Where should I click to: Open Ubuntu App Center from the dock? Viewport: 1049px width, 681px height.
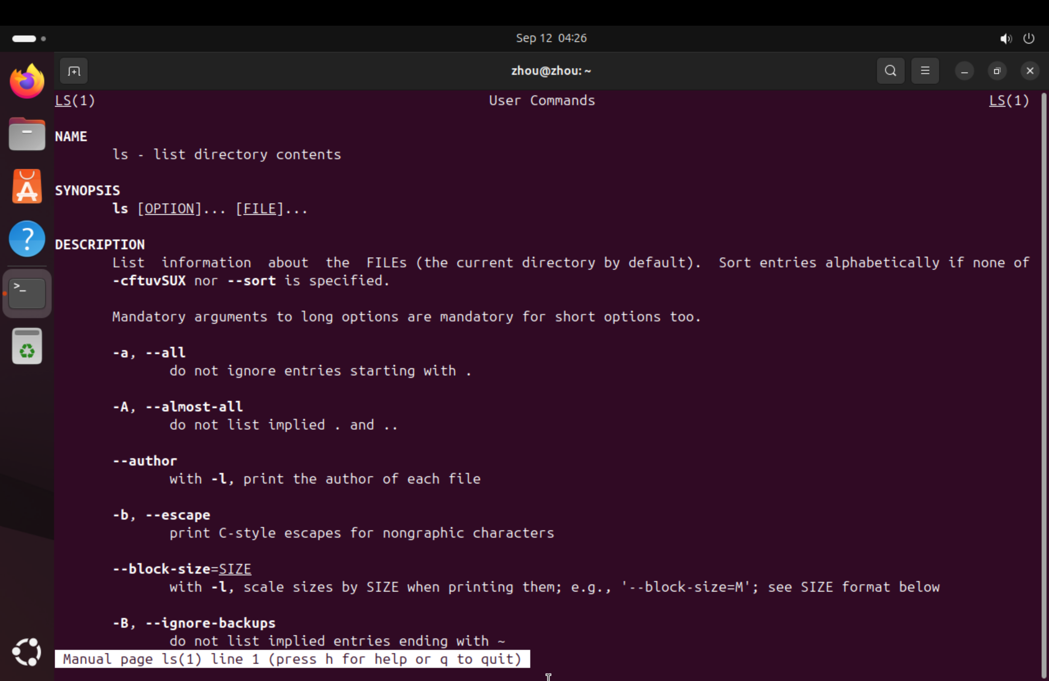pyautogui.click(x=27, y=187)
